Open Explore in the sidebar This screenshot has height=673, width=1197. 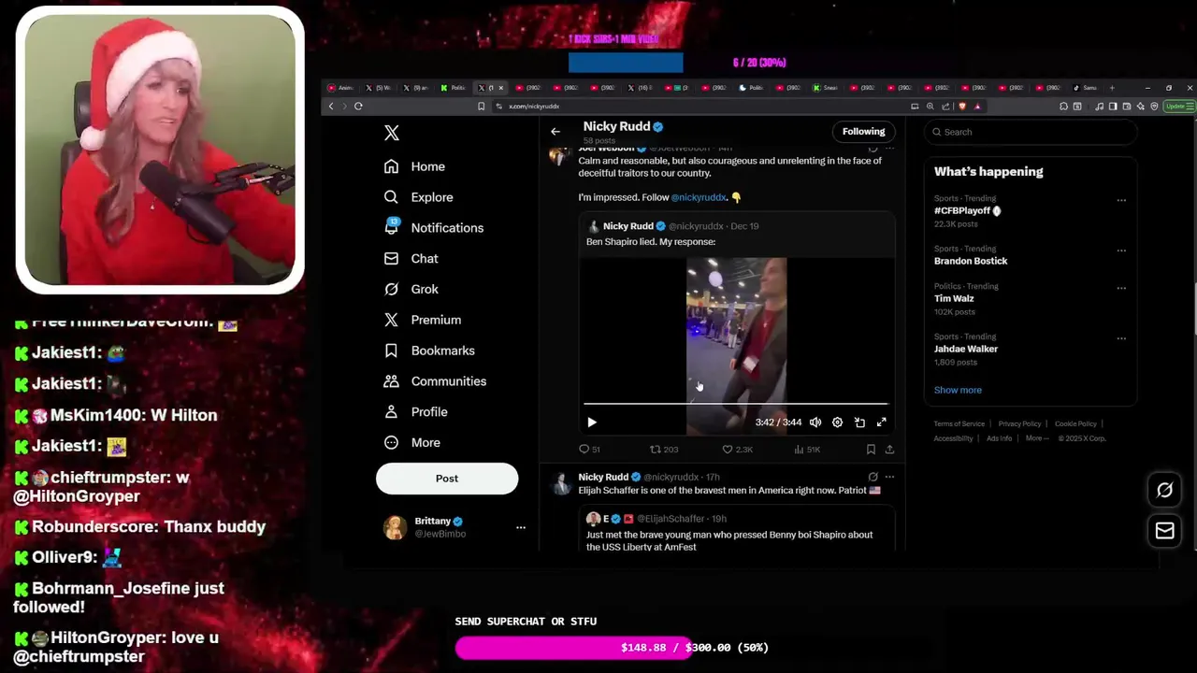(x=418, y=197)
